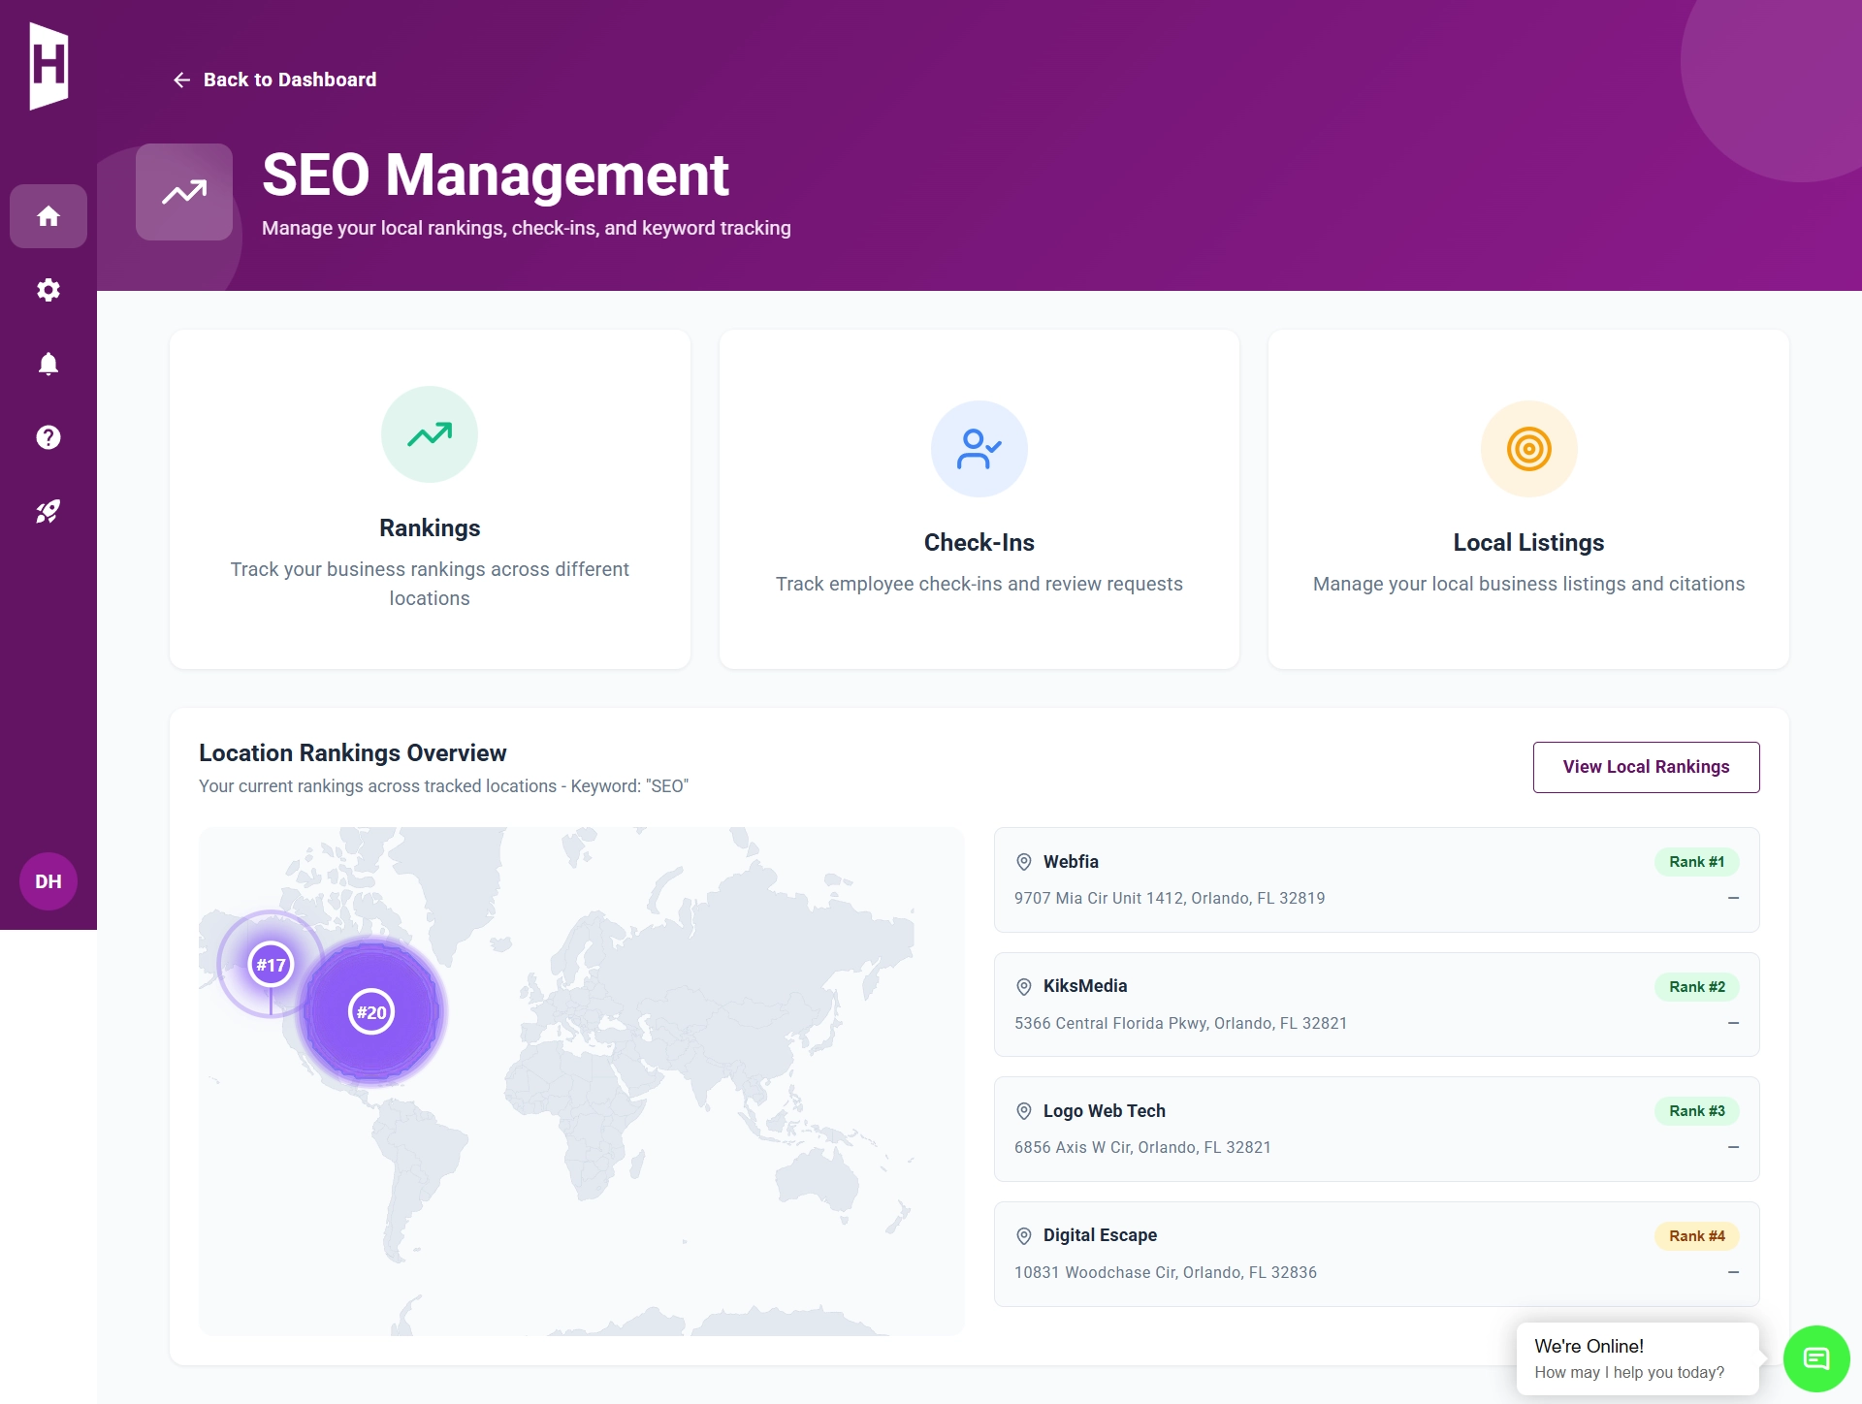Viewport: 1862px width, 1404px height.
Task: Open help using the question mark icon
Action: (x=48, y=437)
